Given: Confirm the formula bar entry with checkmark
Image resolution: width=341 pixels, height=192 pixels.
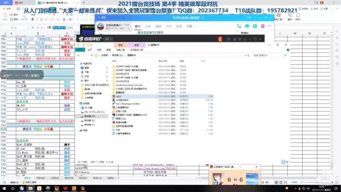Looking at the screenshot, I should (37, 28).
